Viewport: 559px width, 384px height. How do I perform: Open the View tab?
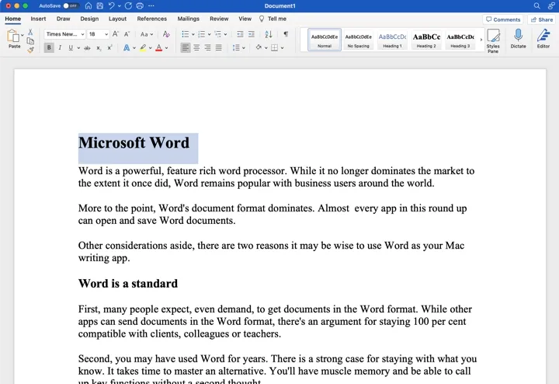tap(245, 19)
